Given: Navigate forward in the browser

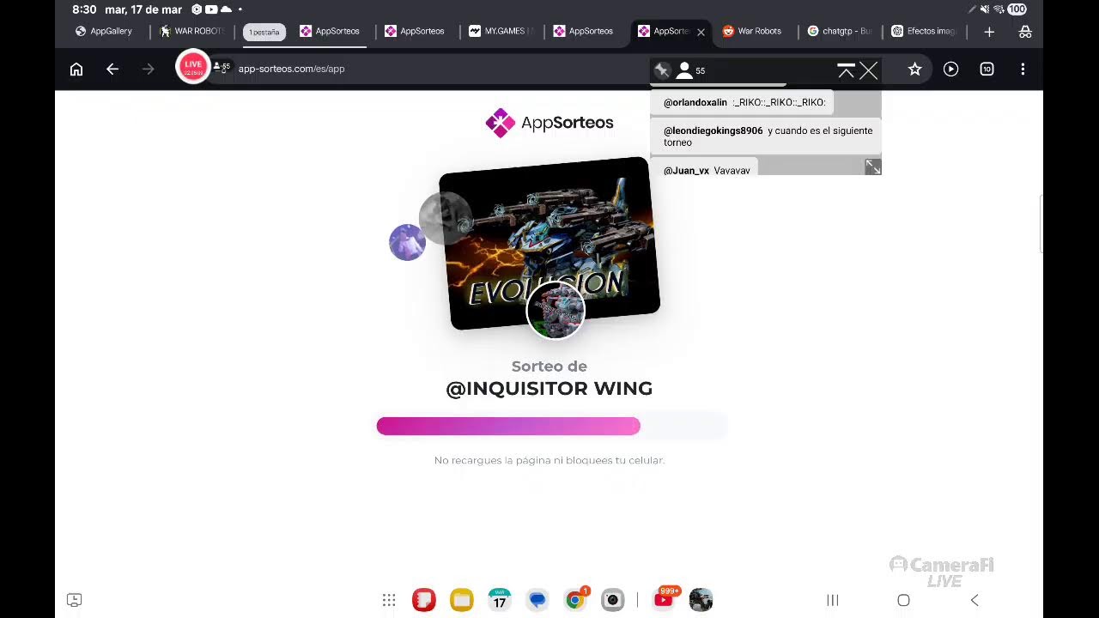Looking at the screenshot, I should (149, 70).
